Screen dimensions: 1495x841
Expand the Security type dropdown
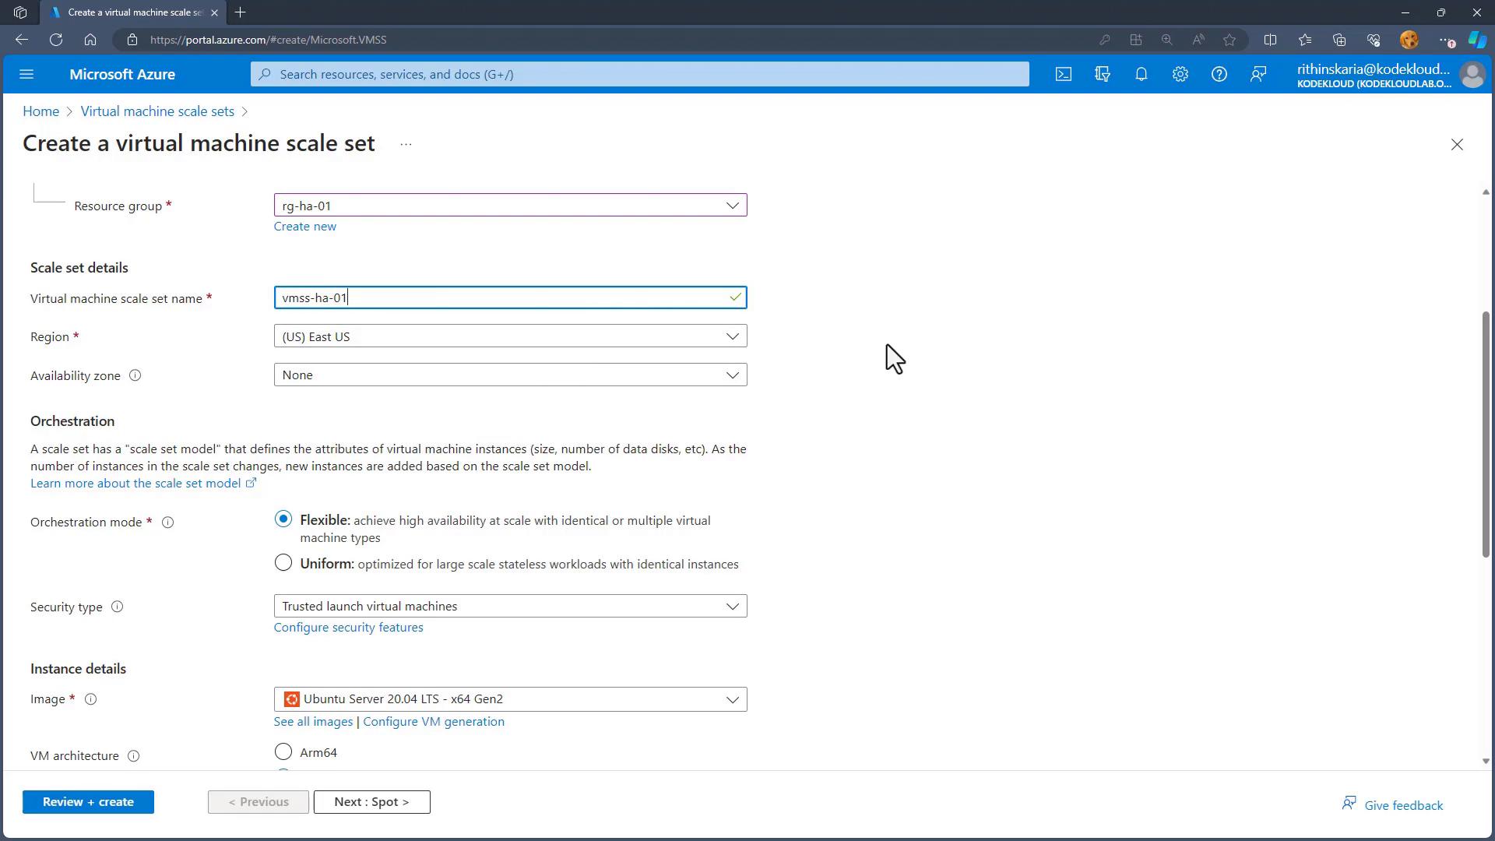coord(510,607)
